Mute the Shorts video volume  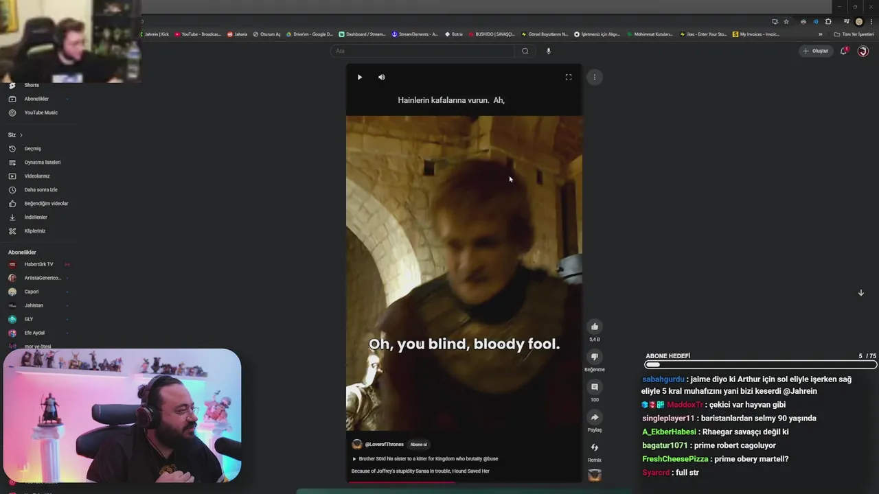pyautogui.click(x=382, y=78)
